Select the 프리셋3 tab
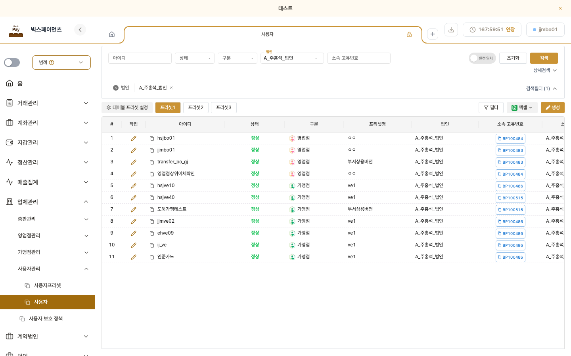571x356 pixels. tap(224, 108)
